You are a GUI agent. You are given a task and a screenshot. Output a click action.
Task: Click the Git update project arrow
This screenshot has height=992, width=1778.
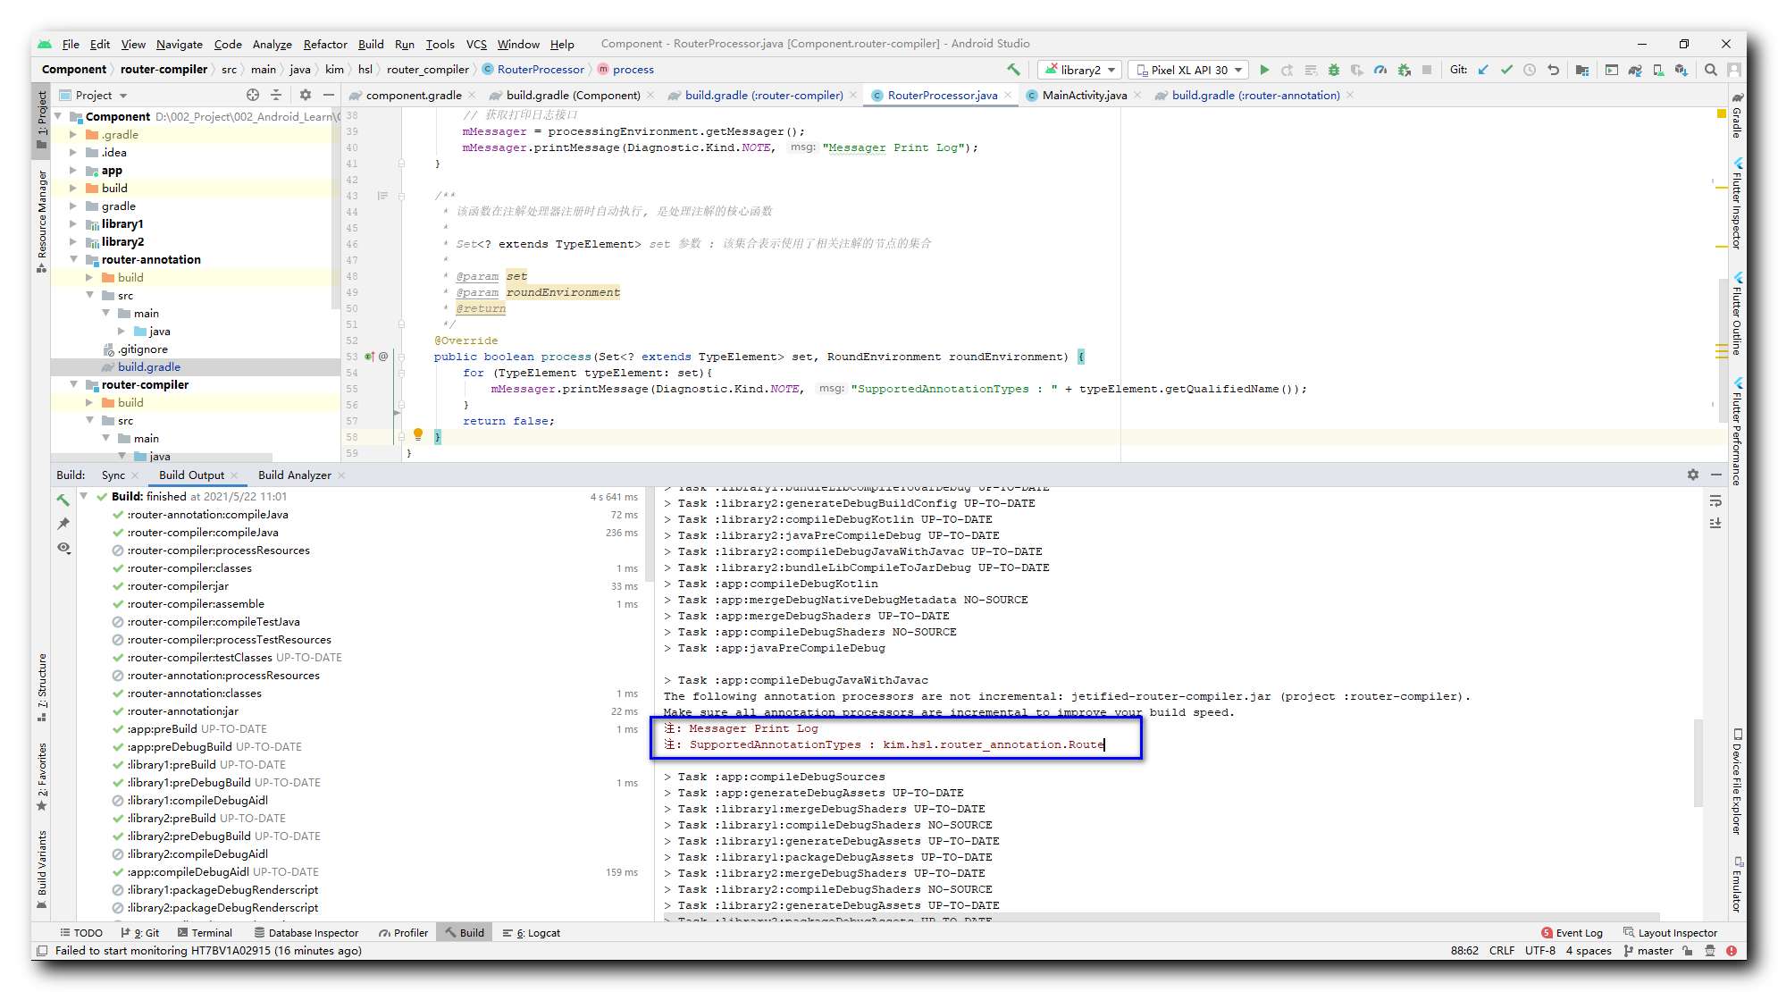point(1483,70)
